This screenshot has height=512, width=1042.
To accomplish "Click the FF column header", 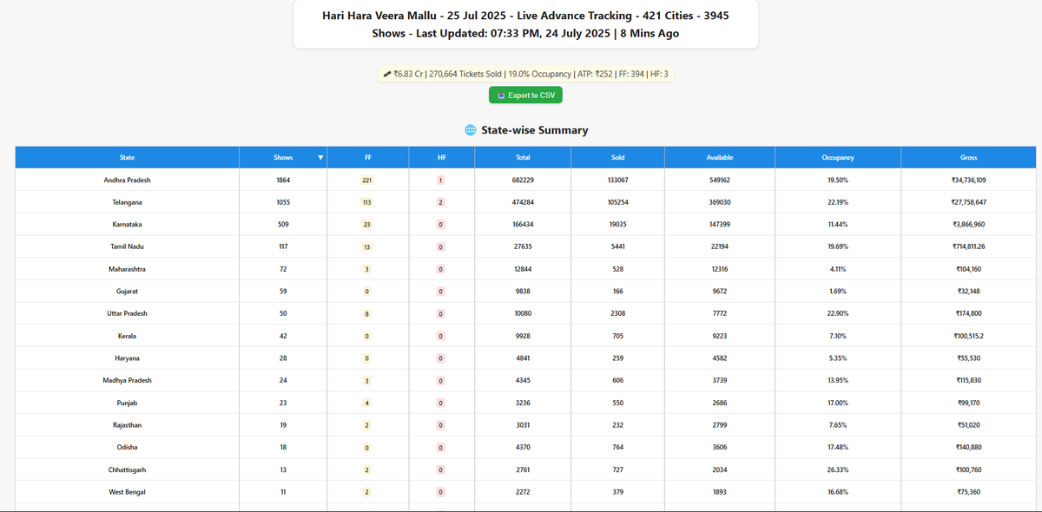I will pyautogui.click(x=368, y=158).
